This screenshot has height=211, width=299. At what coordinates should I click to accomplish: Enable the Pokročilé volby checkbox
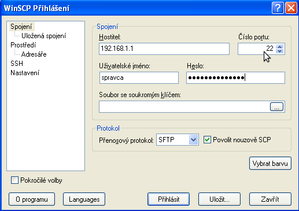click(x=14, y=180)
